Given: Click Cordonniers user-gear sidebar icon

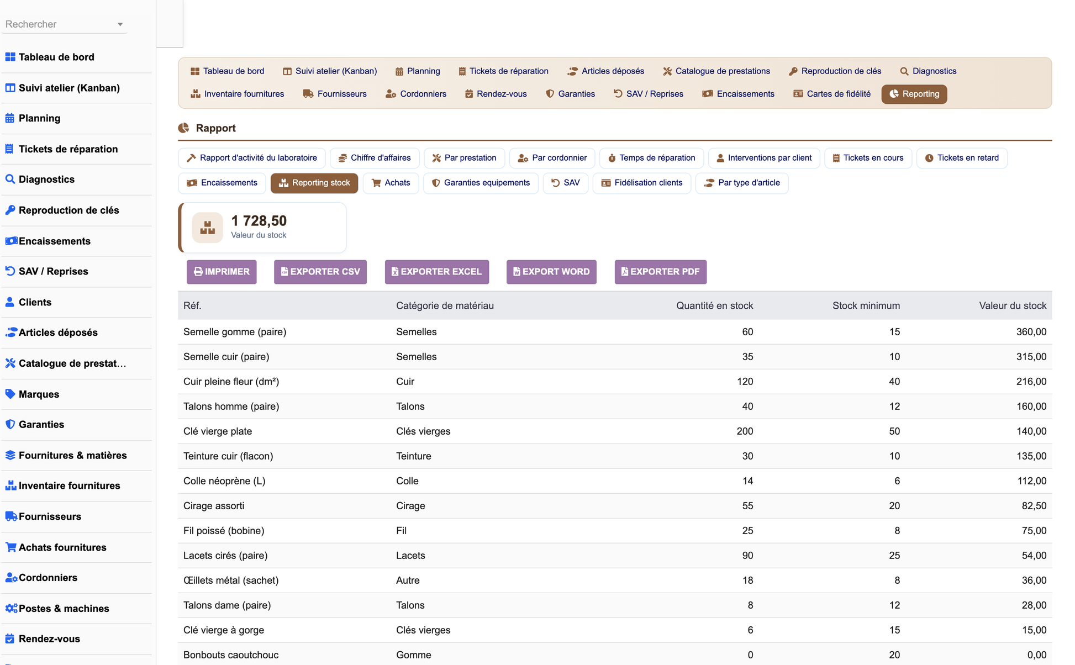Looking at the screenshot, I should [11, 578].
